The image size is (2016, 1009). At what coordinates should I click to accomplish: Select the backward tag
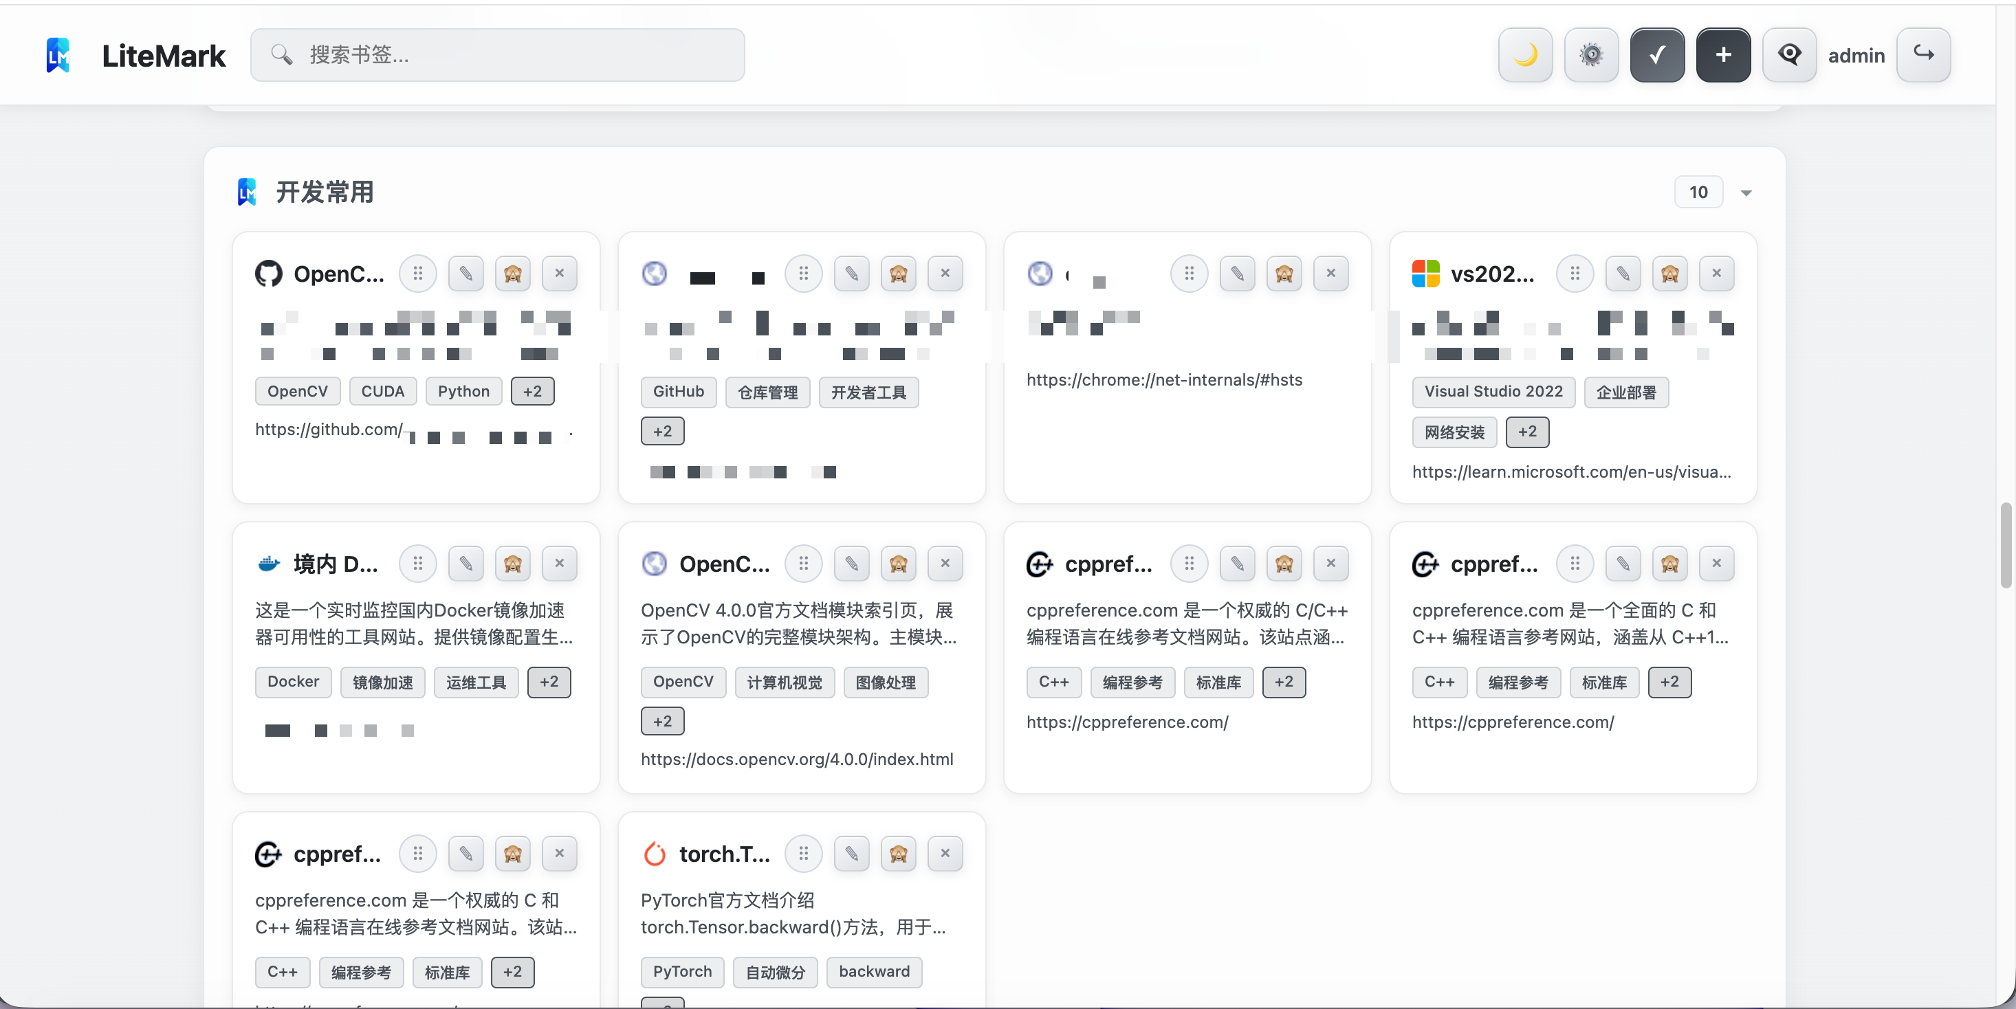pos(874,973)
